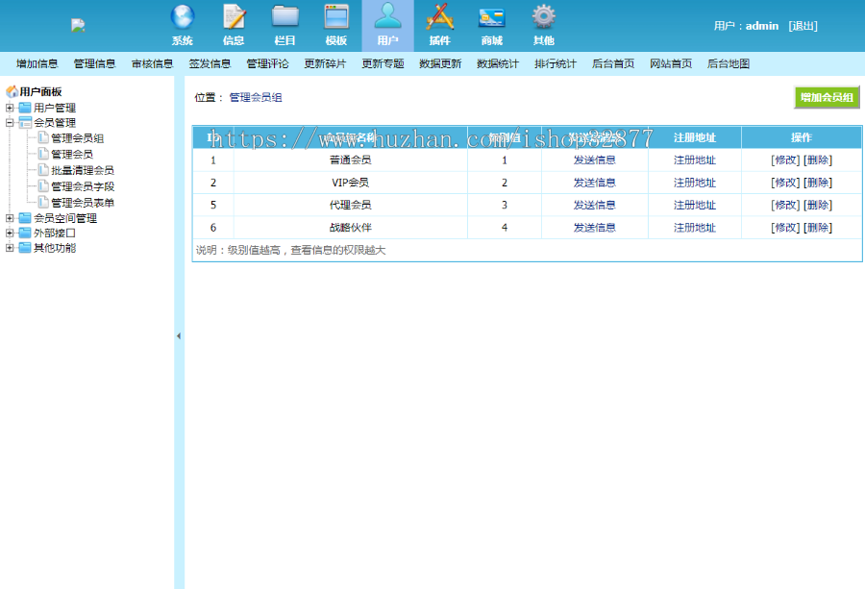865x589 pixels.
Task: Go to 后台首页
Action: pyautogui.click(x=613, y=64)
